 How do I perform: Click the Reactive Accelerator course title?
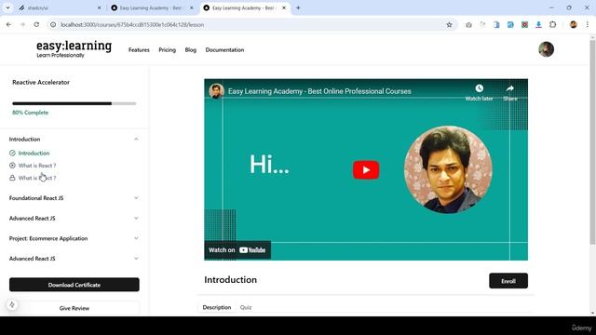coord(41,82)
